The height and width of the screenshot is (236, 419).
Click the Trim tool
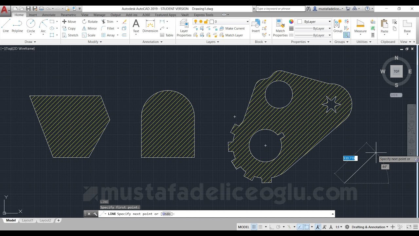[x=107, y=22]
